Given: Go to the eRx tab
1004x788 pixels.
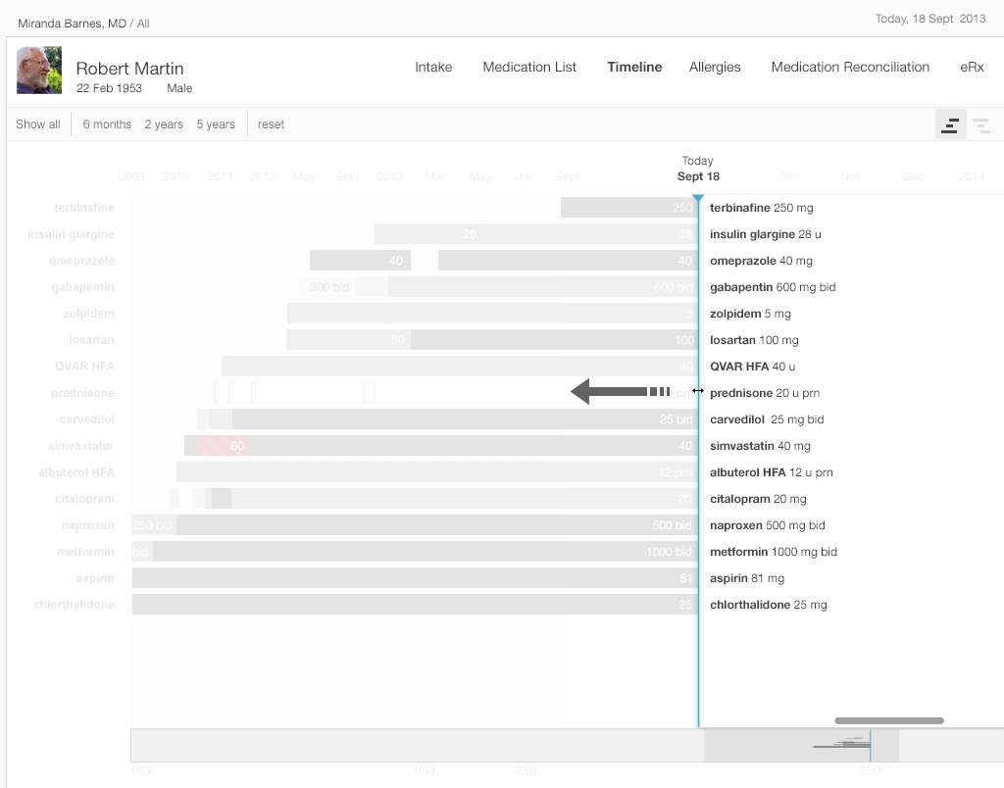Looking at the screenshot, I should [972, 68].
